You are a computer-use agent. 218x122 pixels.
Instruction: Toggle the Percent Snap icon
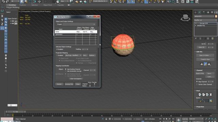click(120, 2)
